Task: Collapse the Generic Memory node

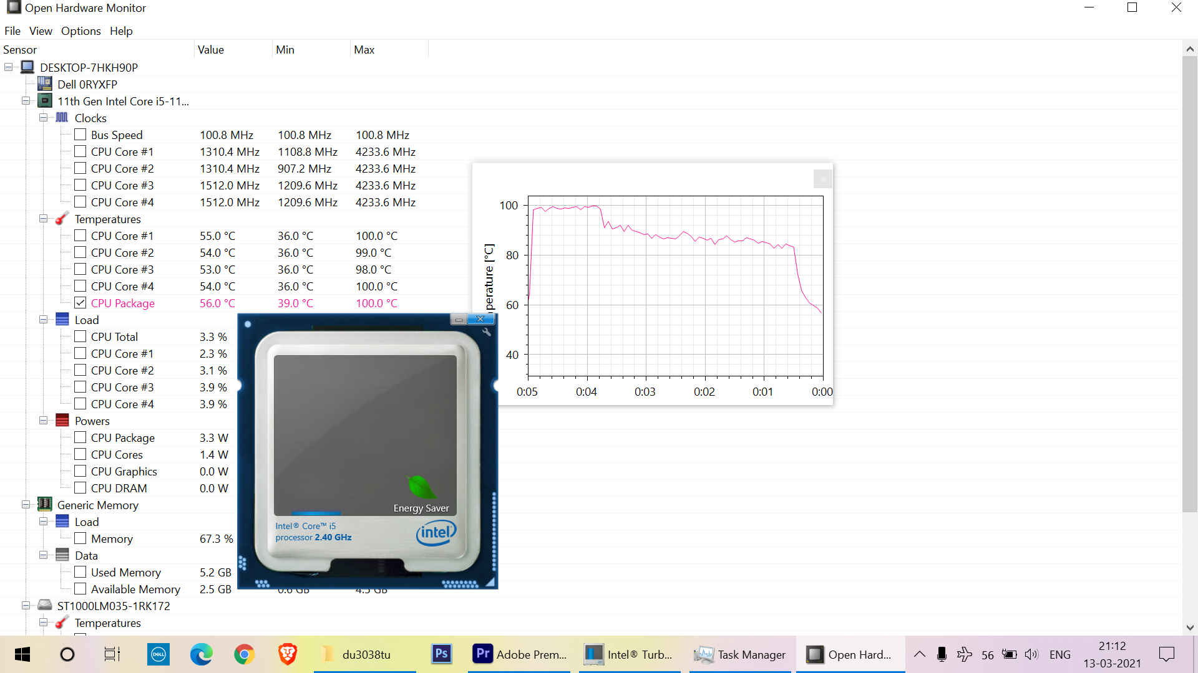Action: click(x=26, y=504)
